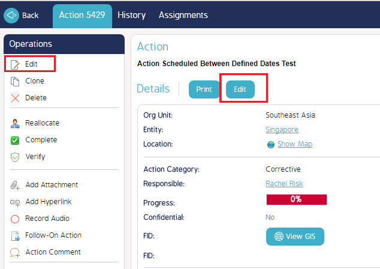Click the Follow-On Action document icon
This screenshot has height=269, width=380.
pyautogui.click(x=15, y=236)
